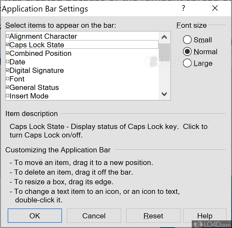Click the question mark help icon in title bar
Image resolution: width=232 pixels, height=228 pixels.
[x=183, y=9]
